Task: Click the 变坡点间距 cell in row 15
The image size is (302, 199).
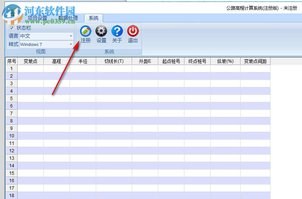Action: point(255,173)
